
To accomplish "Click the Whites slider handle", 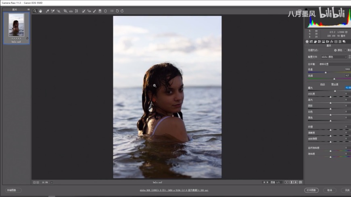I will 331,115.
